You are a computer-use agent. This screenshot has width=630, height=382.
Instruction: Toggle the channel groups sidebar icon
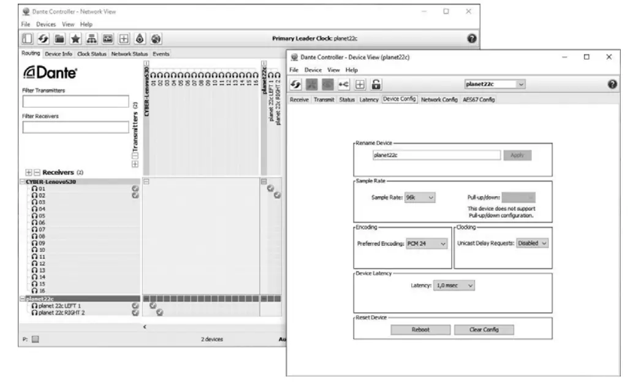coord(26,40)
